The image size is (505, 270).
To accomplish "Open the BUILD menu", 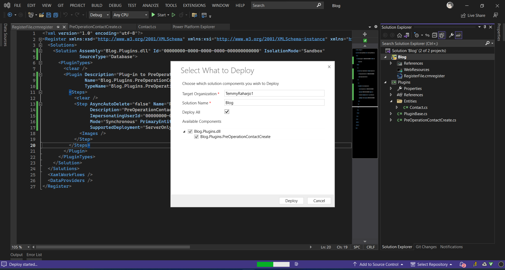I will pos(97,5).
